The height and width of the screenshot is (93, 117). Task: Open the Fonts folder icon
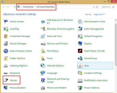(x=43, y=58)
